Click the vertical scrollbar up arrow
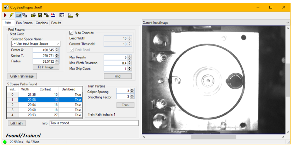This screenshot has height=146, width=292. (x=287, y=28)
